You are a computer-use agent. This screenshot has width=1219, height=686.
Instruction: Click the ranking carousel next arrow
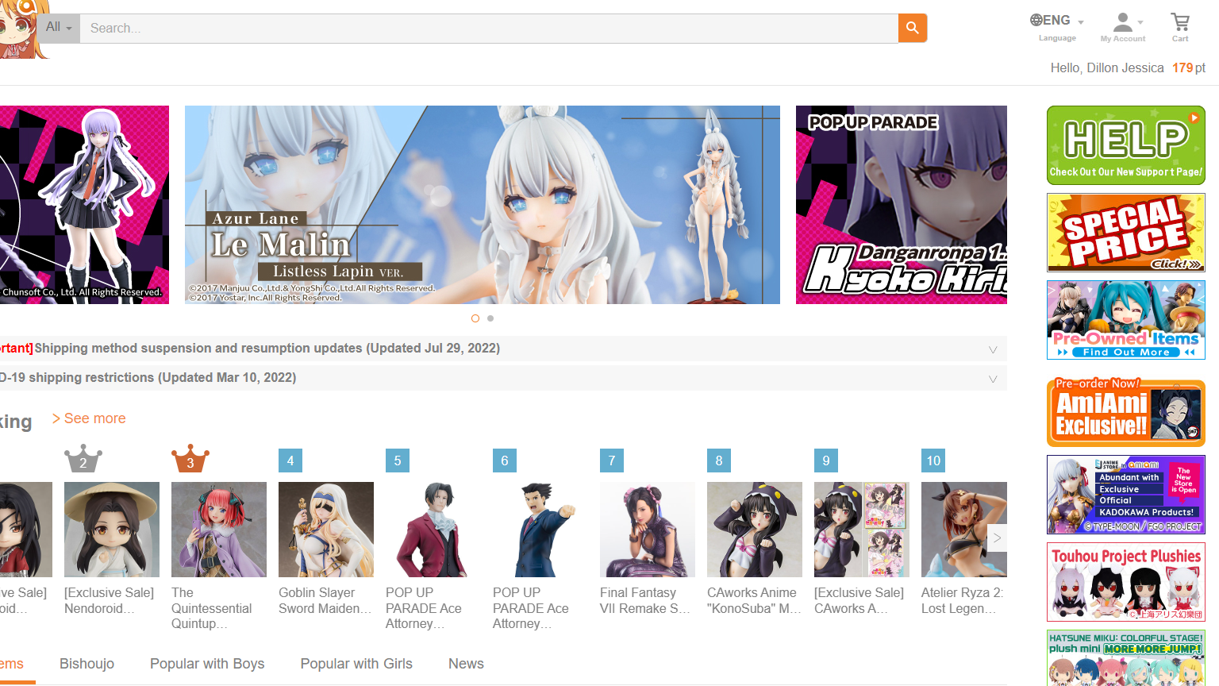pos(997,538)
